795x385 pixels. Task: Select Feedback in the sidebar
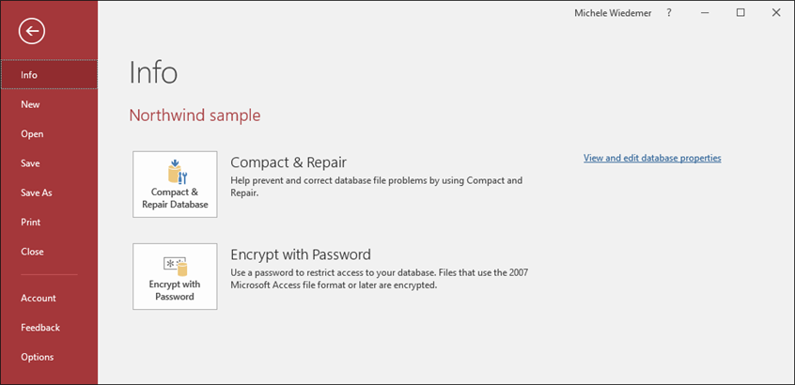(x=49, y=327)
